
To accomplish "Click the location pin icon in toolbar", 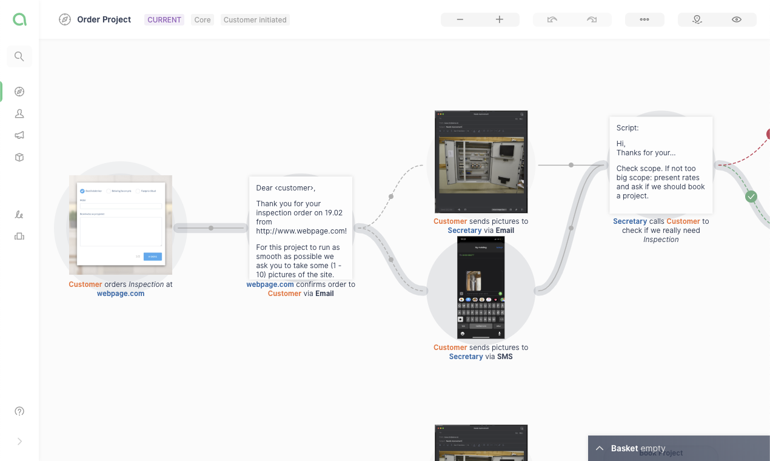I will [697, 19].
